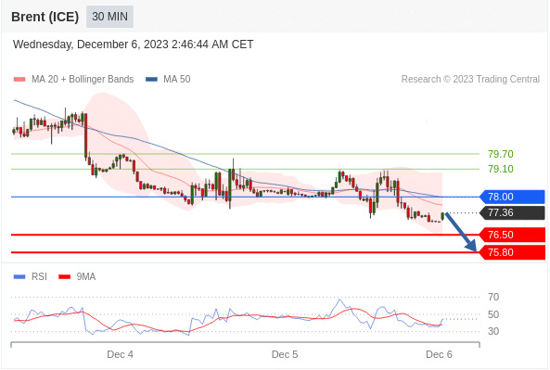550x370 pixels.
Task: Click the green 79.70 resistance label
Action: (x=501, y=154)
